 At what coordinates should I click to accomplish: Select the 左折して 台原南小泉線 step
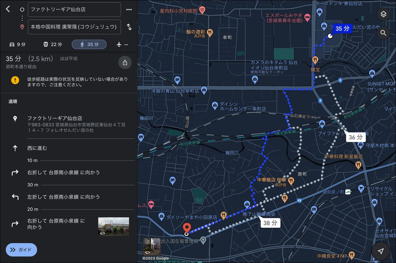coord(69,197)
